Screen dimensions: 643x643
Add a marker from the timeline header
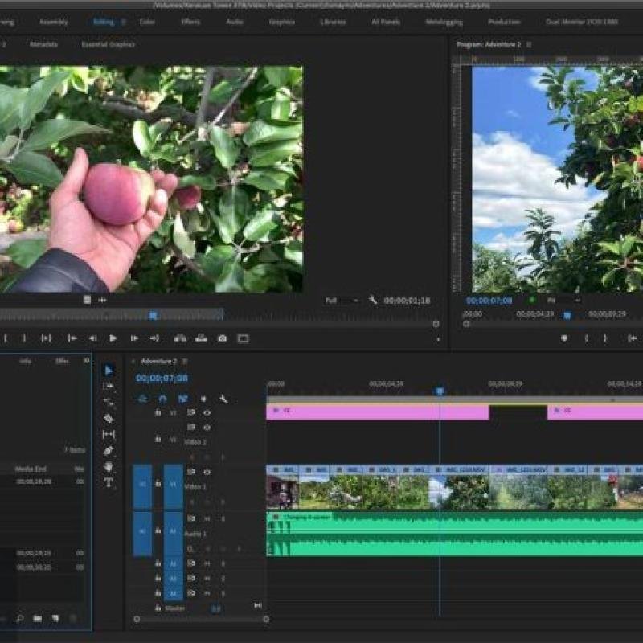(x=203, y=399)
